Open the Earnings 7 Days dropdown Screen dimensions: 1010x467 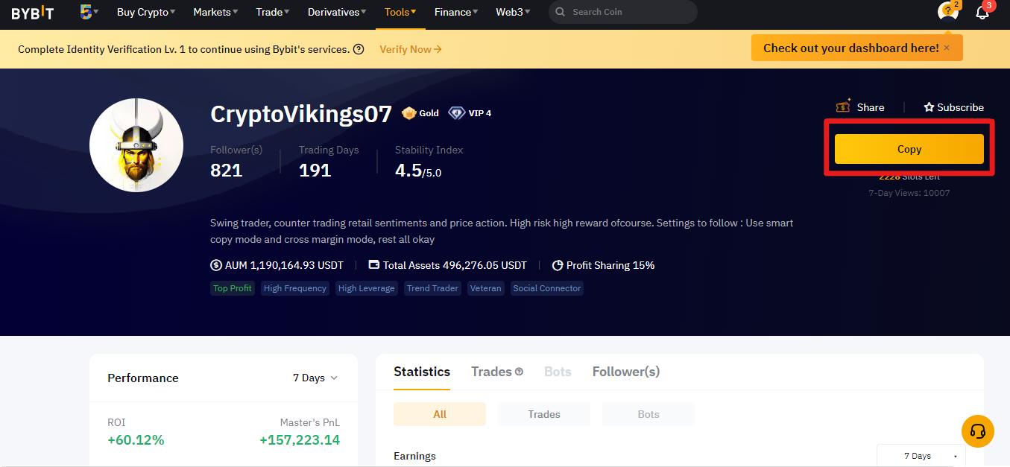tap(921, 456)
